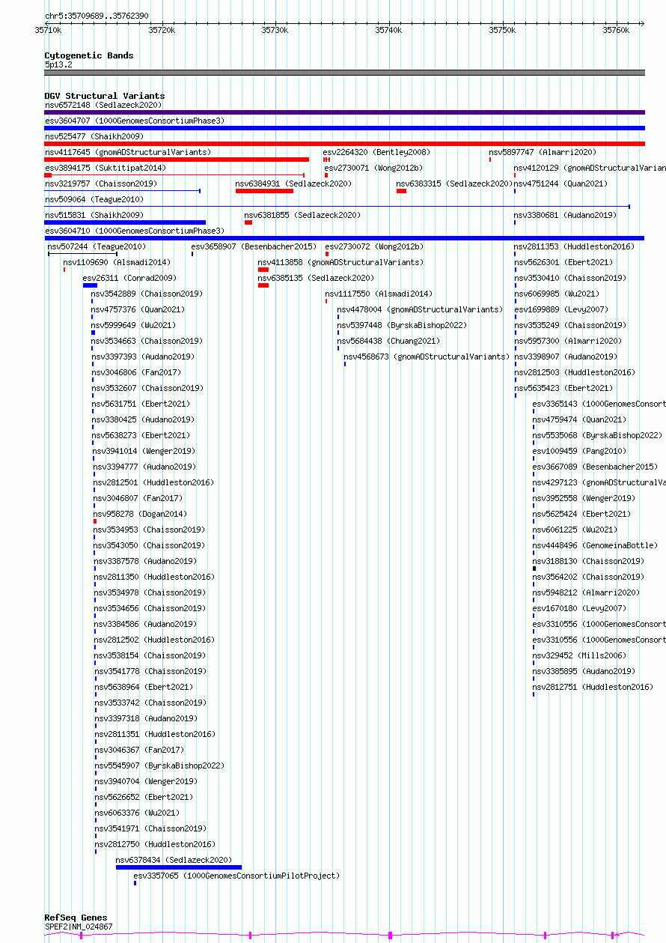The image size is (666, 943).
Task: Click the red bar under nsv6384931
Action: 264,191
